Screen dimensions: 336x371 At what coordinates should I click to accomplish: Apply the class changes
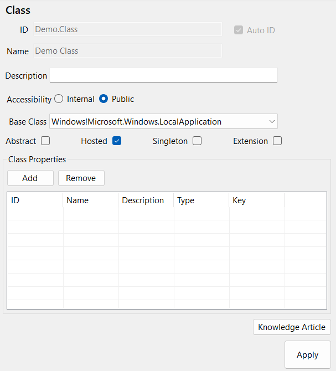pos(307,355)
